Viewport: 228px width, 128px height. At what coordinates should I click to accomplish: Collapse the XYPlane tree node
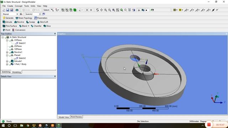click(7, 40)
